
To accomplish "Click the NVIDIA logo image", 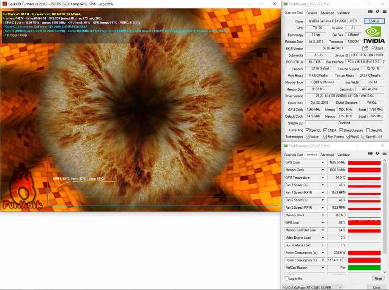I will [374, 35].
